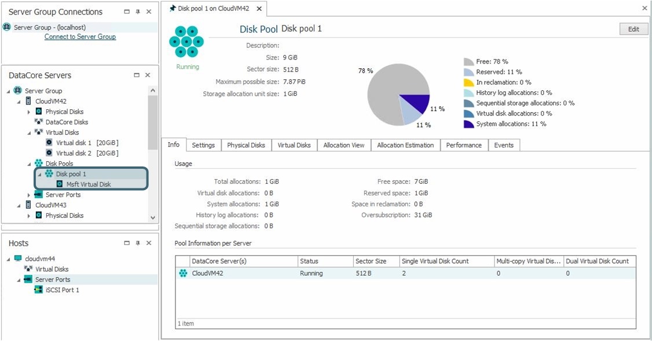Click the Disk Pools folder icon

[x=39, y=164]
